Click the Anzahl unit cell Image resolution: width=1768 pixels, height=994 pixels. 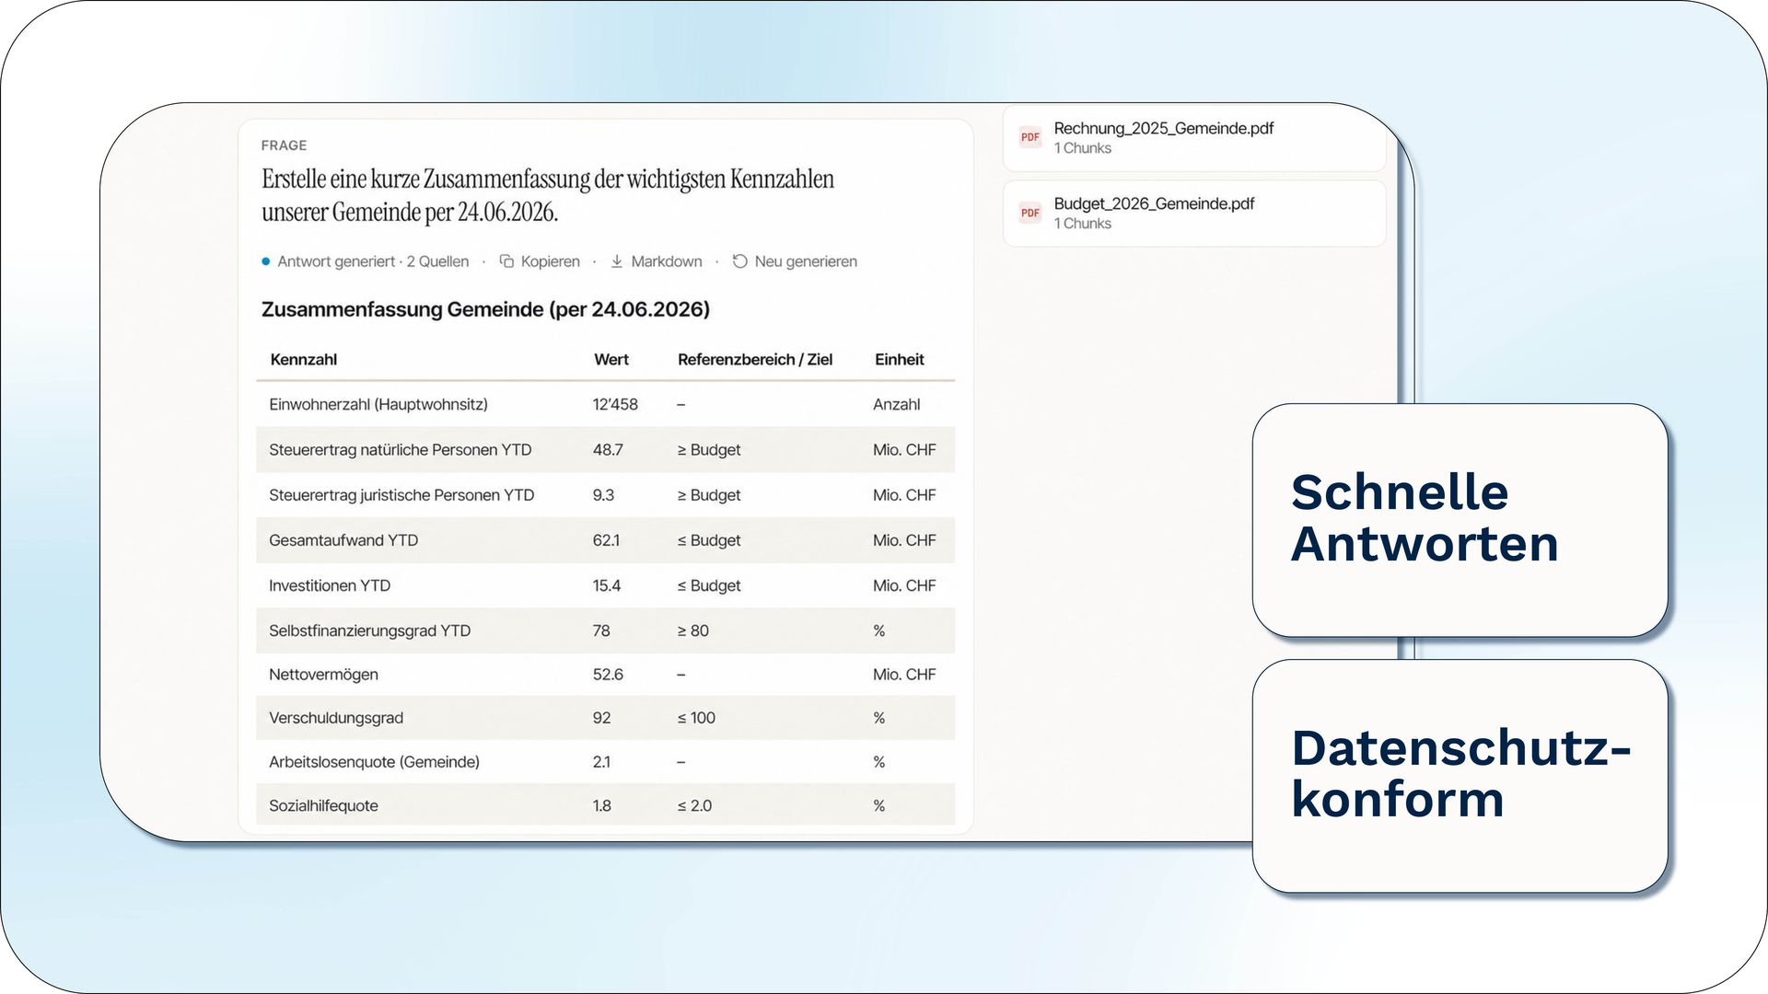pos(897,404)
